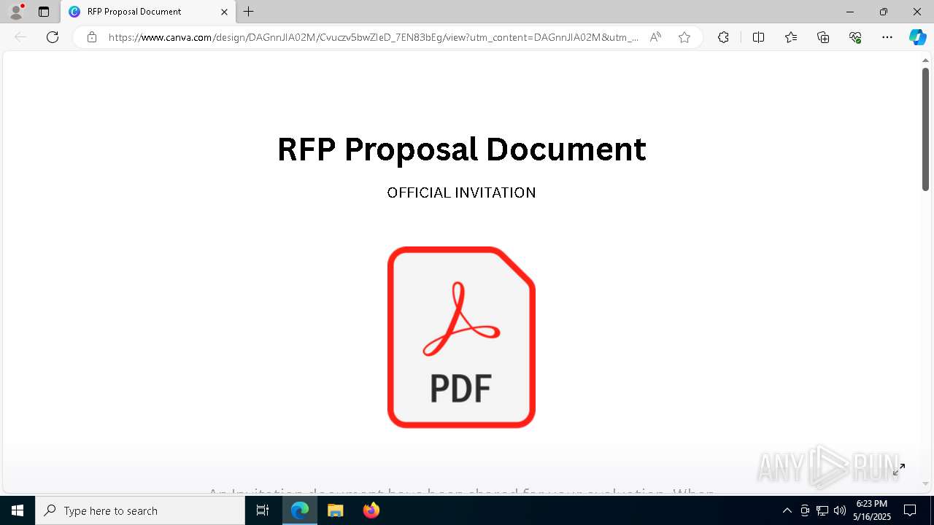Click the RFP Proposal Document heading
Screen dimensions: 934x525
tap(461, 149)
